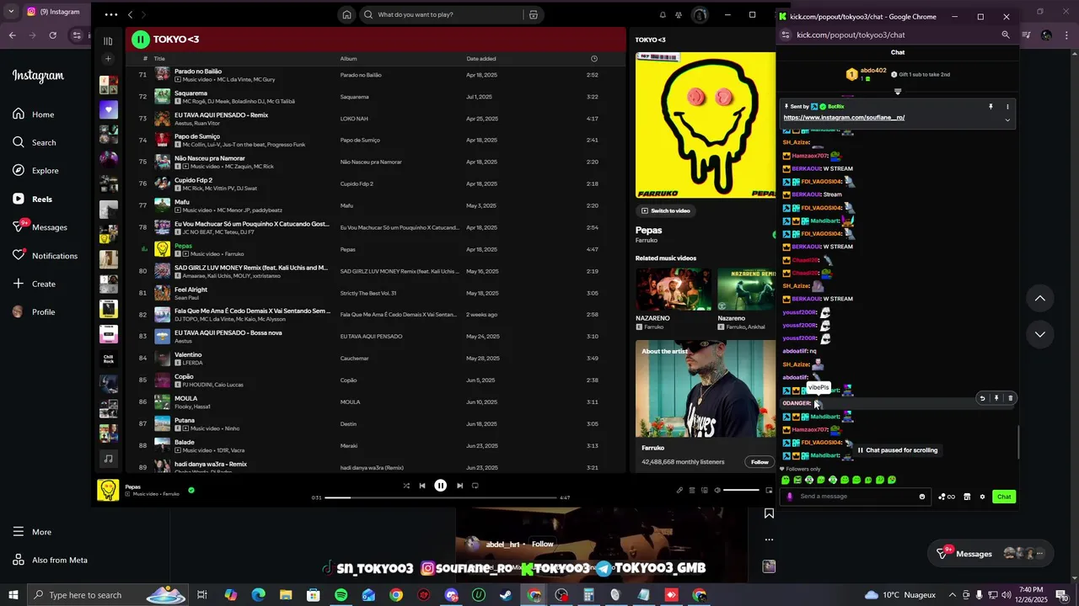1079x606 pixels.
Task: Zoom icon in Kick popout address bar
Action: pos(1006,35)
